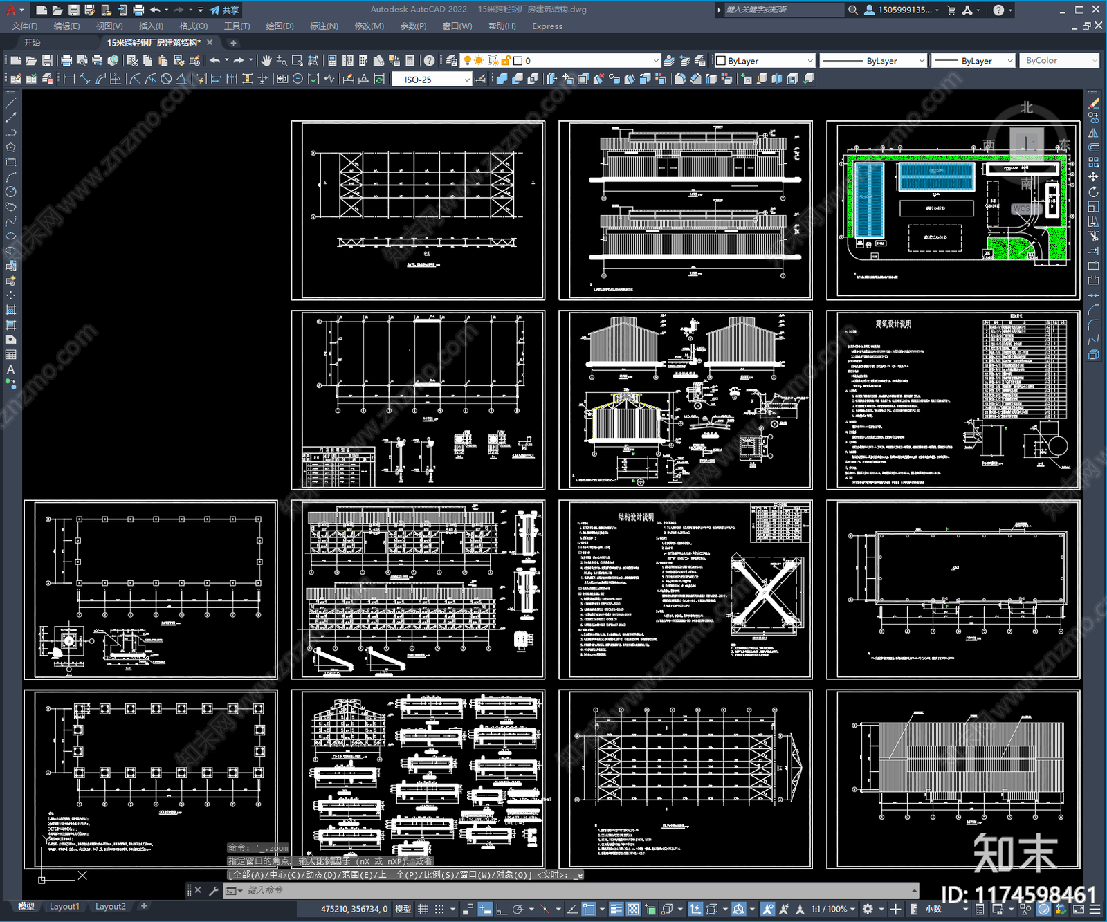Open the Layer Properties Manager icon

[x=451, y=61]
